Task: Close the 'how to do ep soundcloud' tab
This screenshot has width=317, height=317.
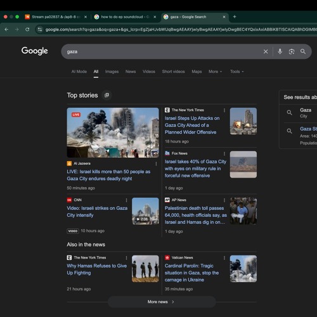Action: pos(155,17)
